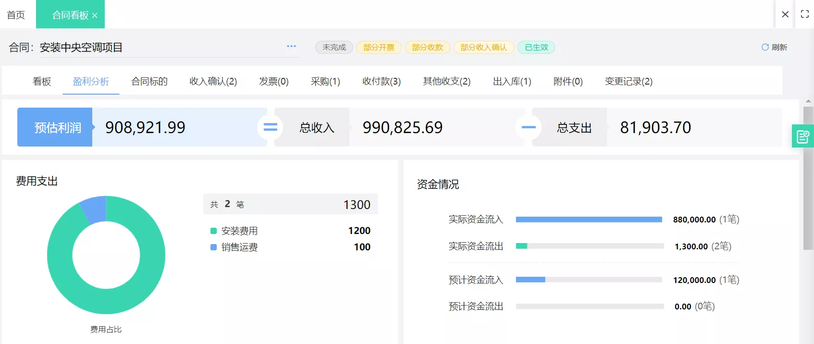The height and width of the screenshot is (344, 814).
Task: Open the green floating notes icon
Action: click(x=802, y=136)
